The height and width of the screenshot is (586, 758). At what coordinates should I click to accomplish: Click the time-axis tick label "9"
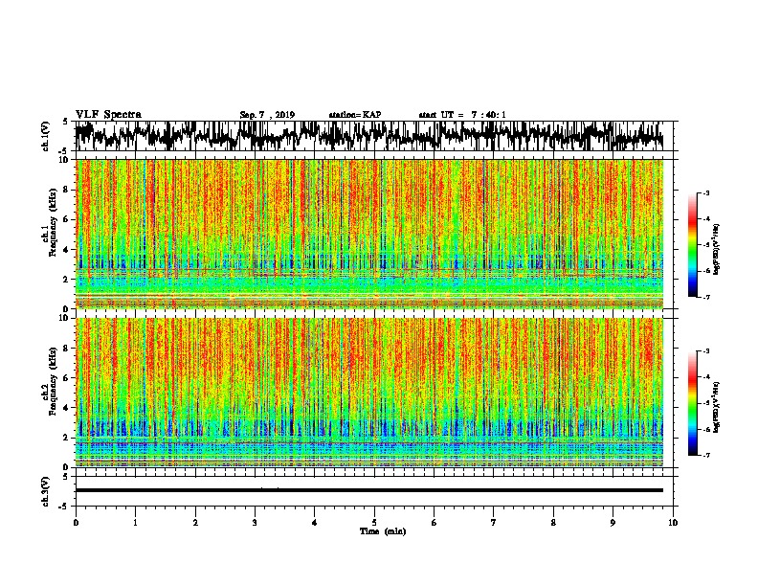pyautogui.click(x=613, y=523)
